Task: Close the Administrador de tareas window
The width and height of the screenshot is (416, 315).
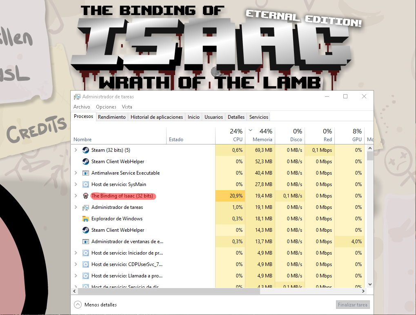Action: [364, 97]
